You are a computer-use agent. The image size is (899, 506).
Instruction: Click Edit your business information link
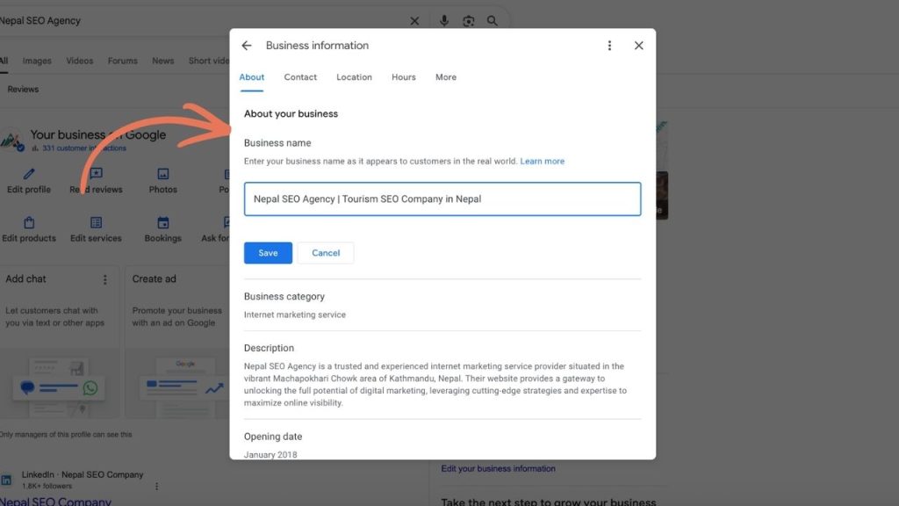click(498, 468)
